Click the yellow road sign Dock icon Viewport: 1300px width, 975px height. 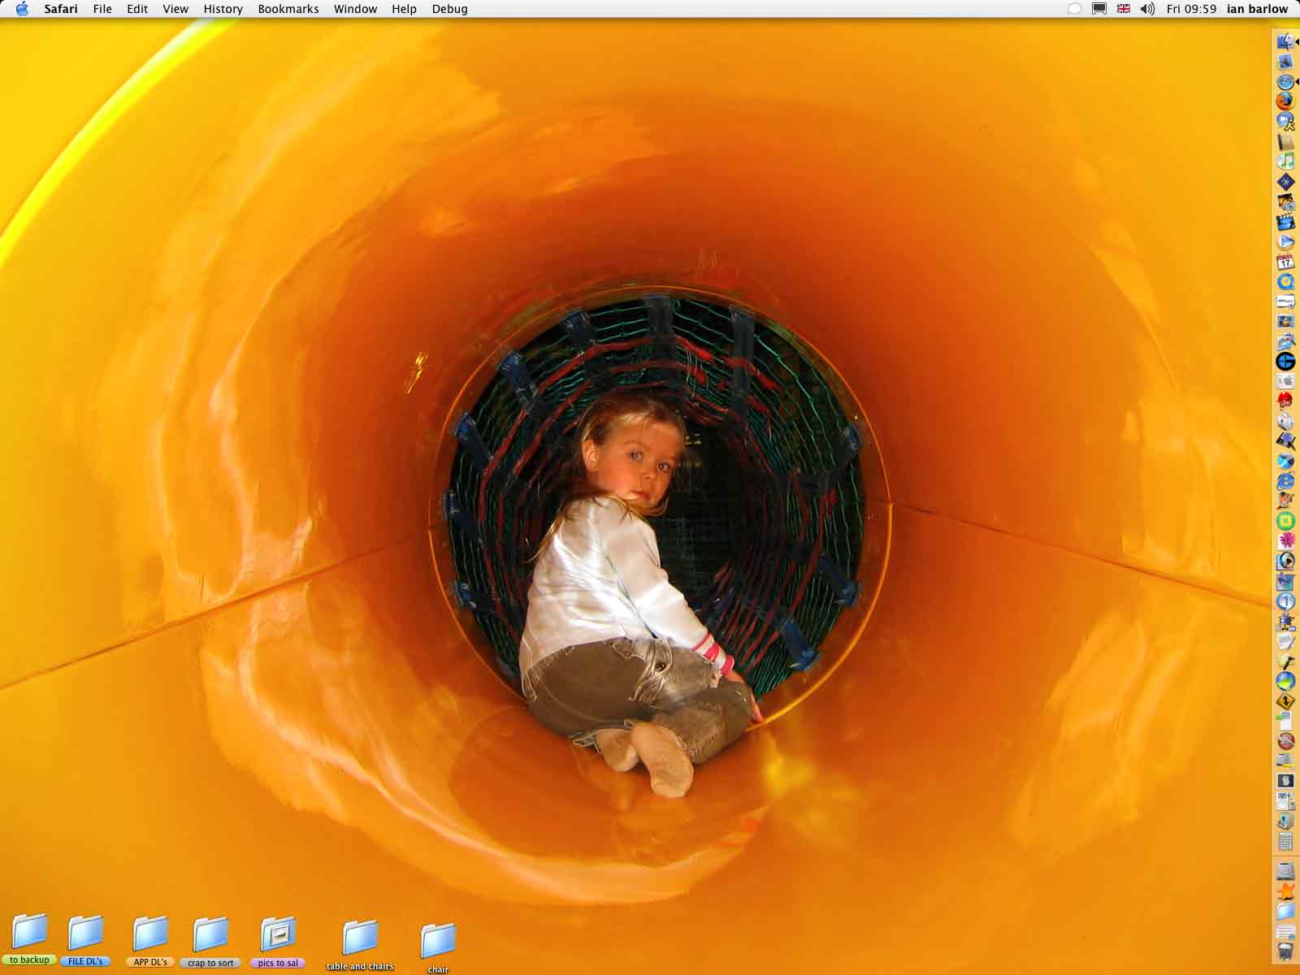click(1285, 701)
